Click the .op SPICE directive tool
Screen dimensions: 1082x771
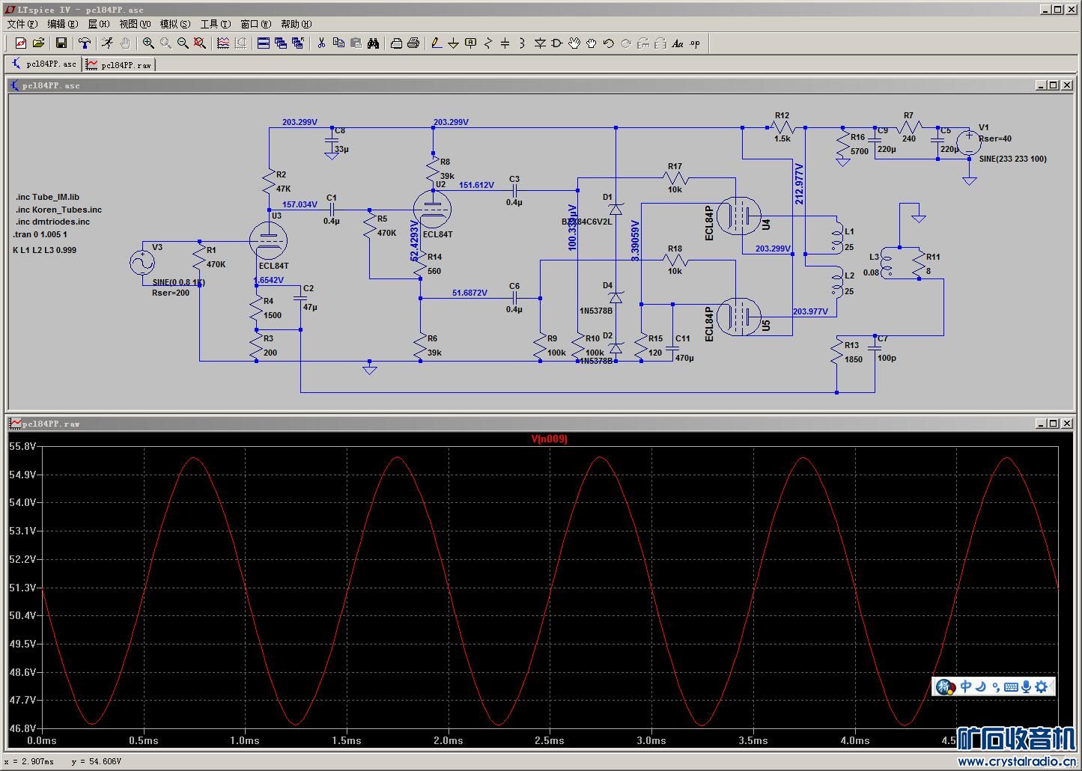(x=696, y=43)
